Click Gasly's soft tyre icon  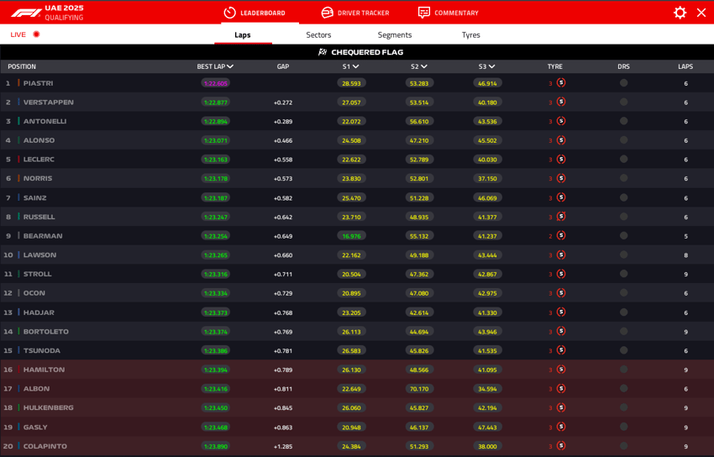click(561, 427)
